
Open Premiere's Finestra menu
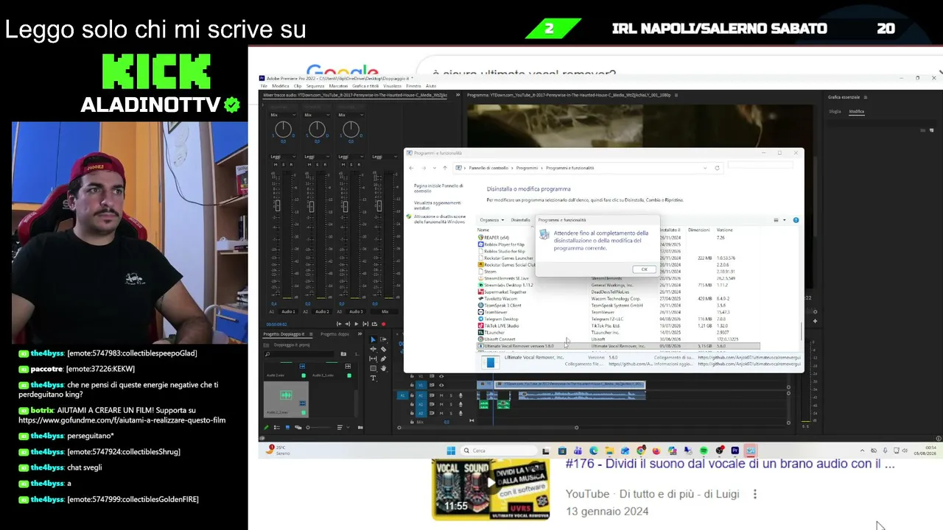(x=413, y=86)
